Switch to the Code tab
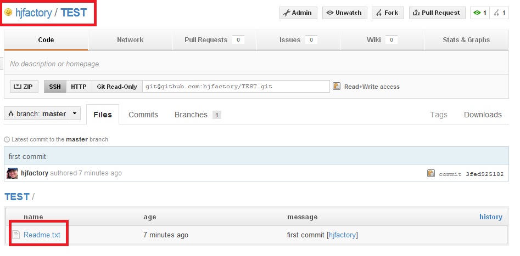 coord(46,40)
